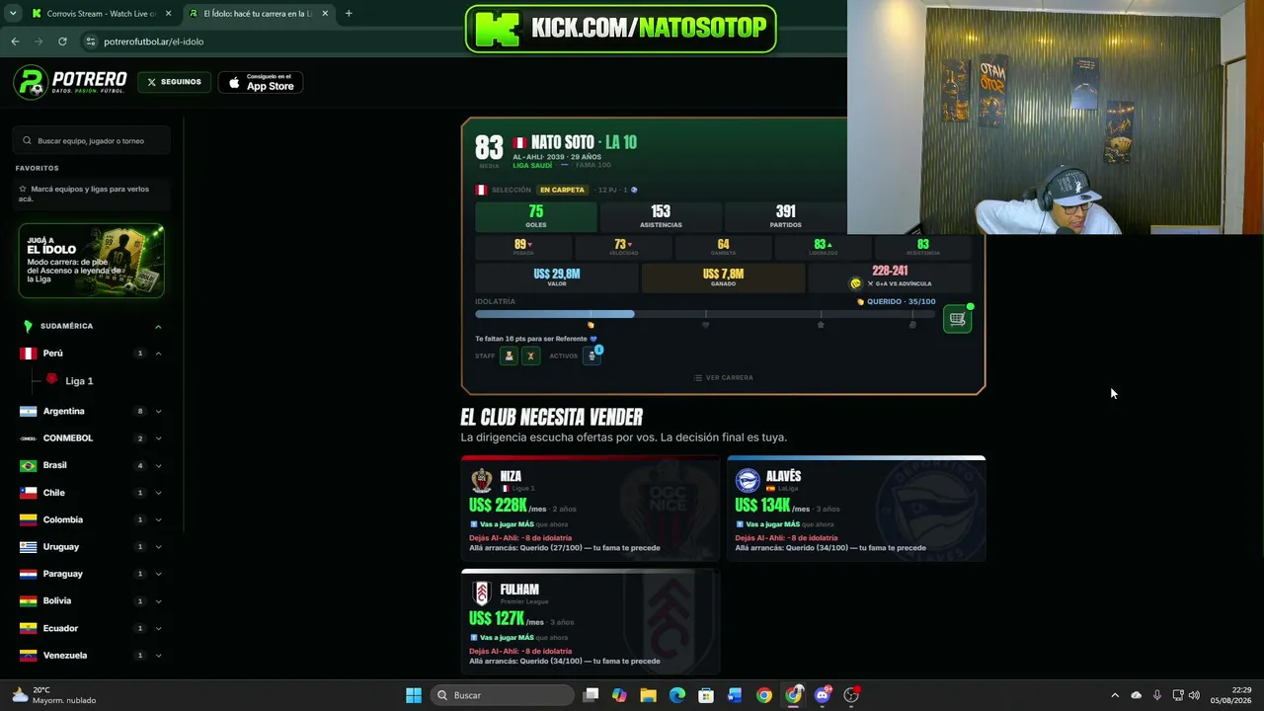
Task: Select Venezuela in the sidebar
Action: tap(65, 655)
